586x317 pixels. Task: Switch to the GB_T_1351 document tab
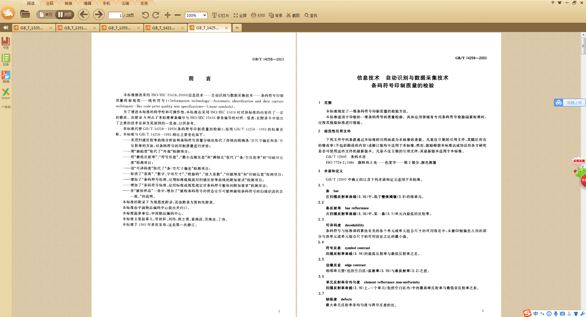point(76,28)
